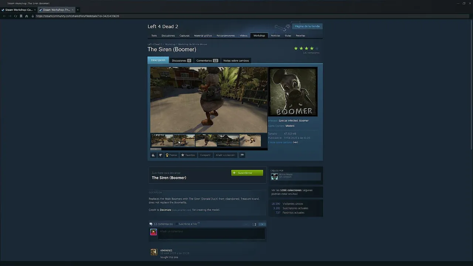
Task: Open commenter obeserat1's profile name
Action: coord(166,250)
